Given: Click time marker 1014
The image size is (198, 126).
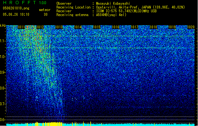Looking at the screenshot, I should click(x=78, y=27).
